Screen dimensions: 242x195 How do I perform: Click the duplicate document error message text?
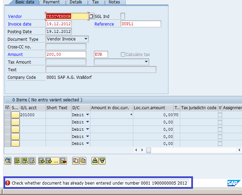click(x=99, y=183)
